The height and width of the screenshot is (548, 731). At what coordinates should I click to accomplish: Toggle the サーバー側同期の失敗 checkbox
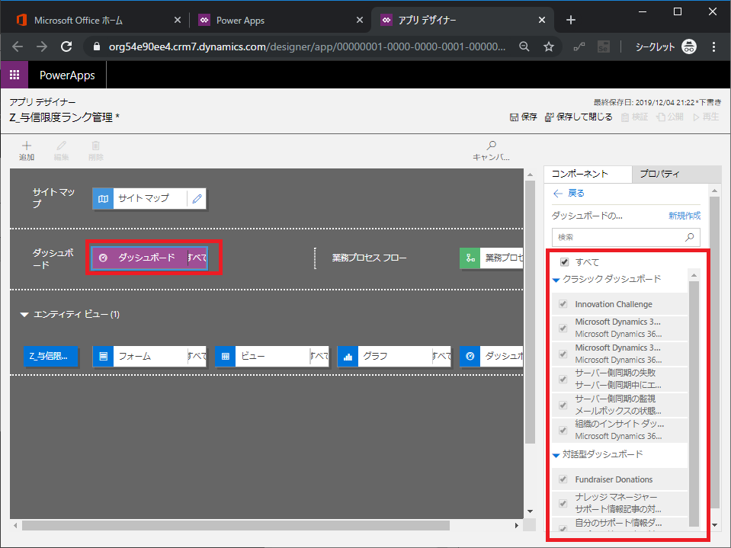(563, 379)
